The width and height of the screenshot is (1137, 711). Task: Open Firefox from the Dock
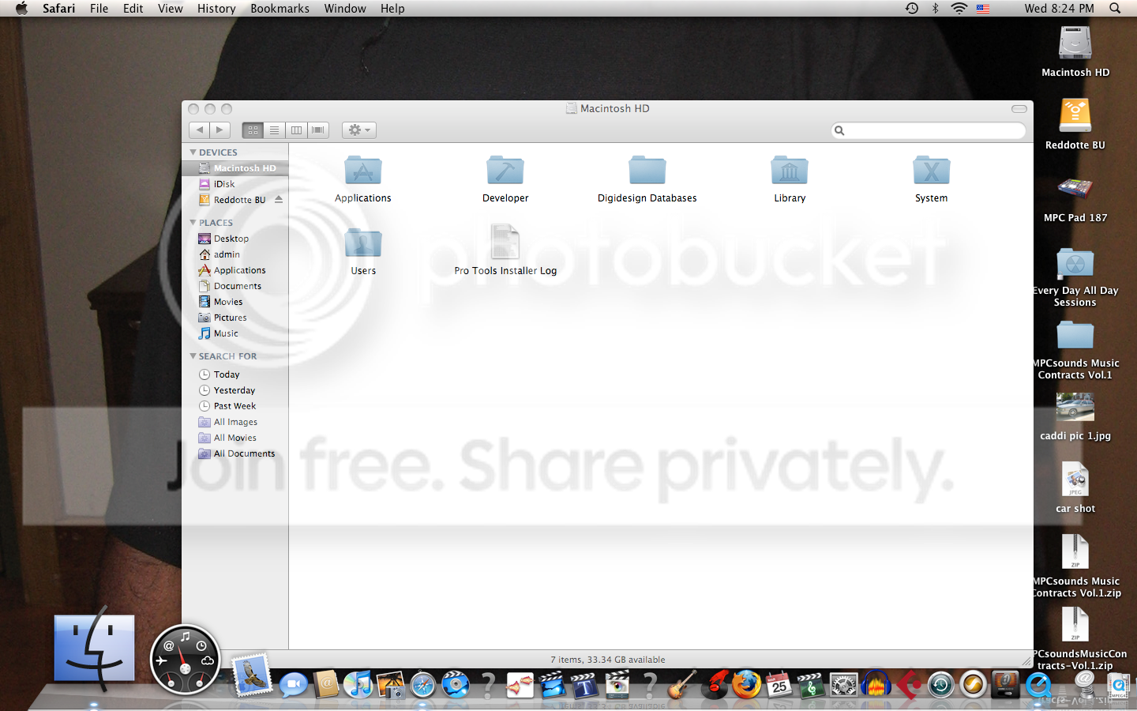[x=746, y=684]
